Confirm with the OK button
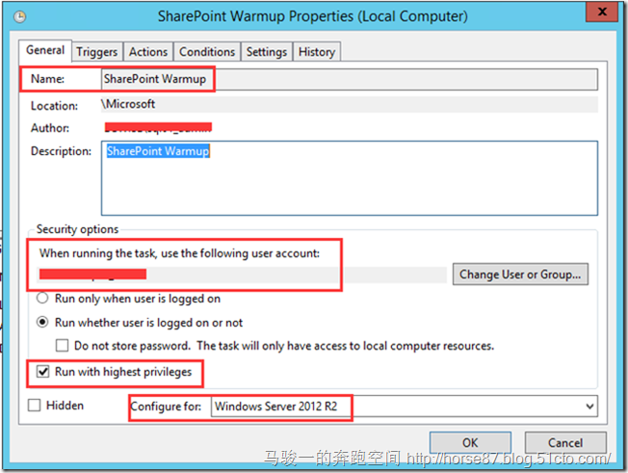Image resolution: width=628 pixels, height=473 pixels. 470,443
